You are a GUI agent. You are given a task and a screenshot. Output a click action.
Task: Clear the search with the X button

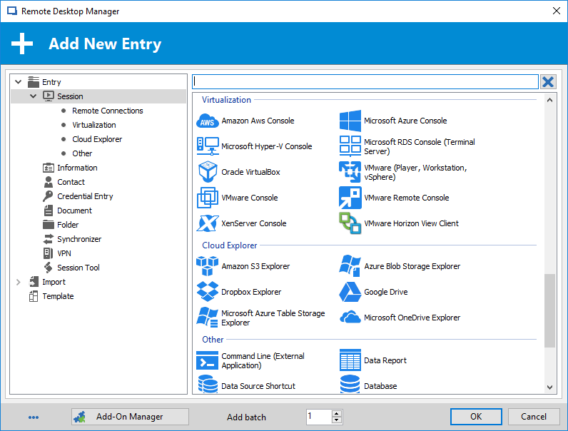pyautogui.click(x=548, y=82)
